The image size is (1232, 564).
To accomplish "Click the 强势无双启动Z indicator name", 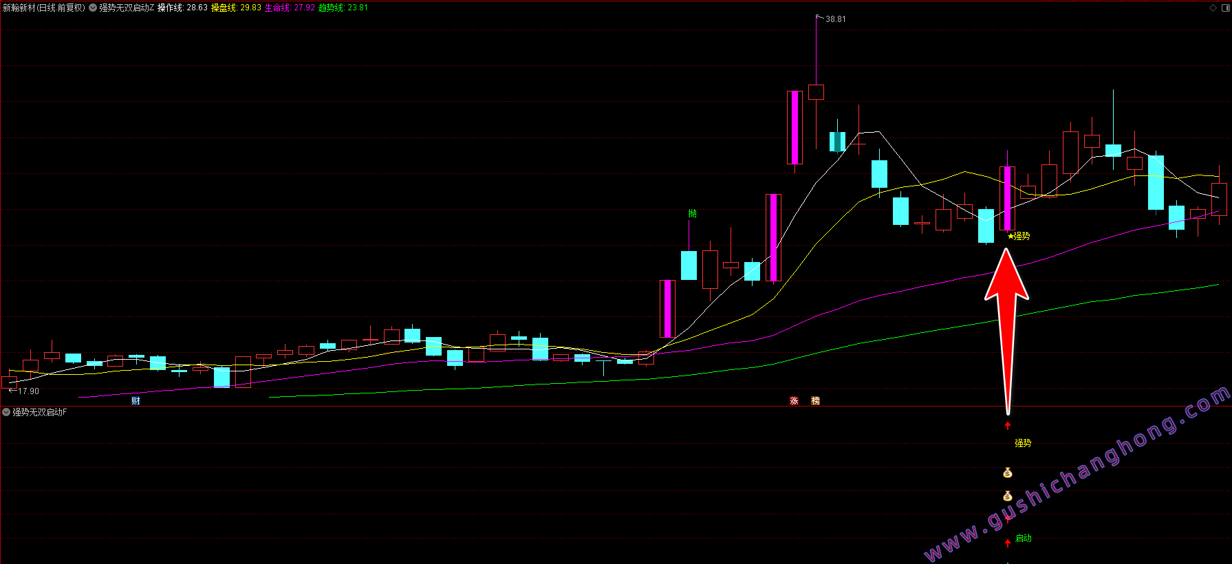I will pyautogui.click(x=127, y=8).
